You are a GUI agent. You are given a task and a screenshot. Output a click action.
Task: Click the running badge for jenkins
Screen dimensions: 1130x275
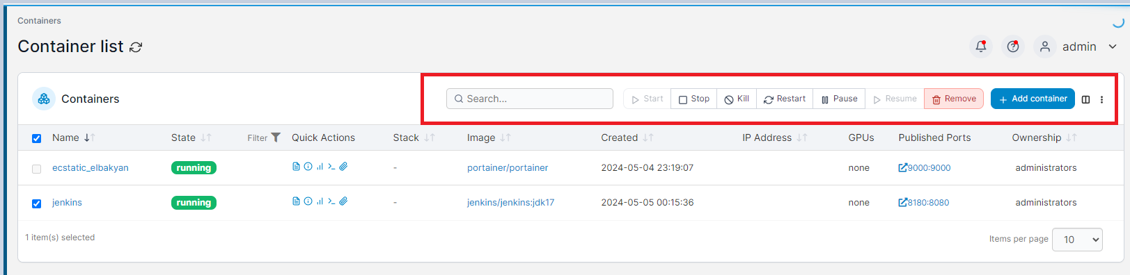tap(194, 203)
